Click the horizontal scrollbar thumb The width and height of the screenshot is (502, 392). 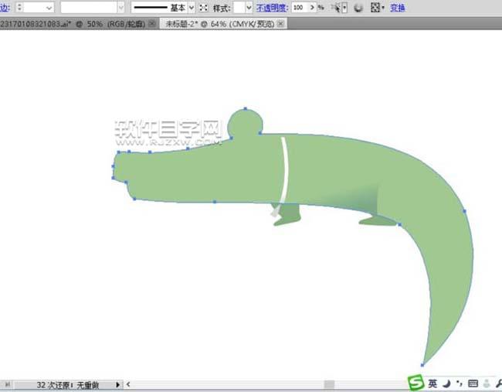click(329, 384)
